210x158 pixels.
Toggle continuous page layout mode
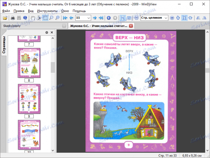pyautogui.click(x=122, y=18)
